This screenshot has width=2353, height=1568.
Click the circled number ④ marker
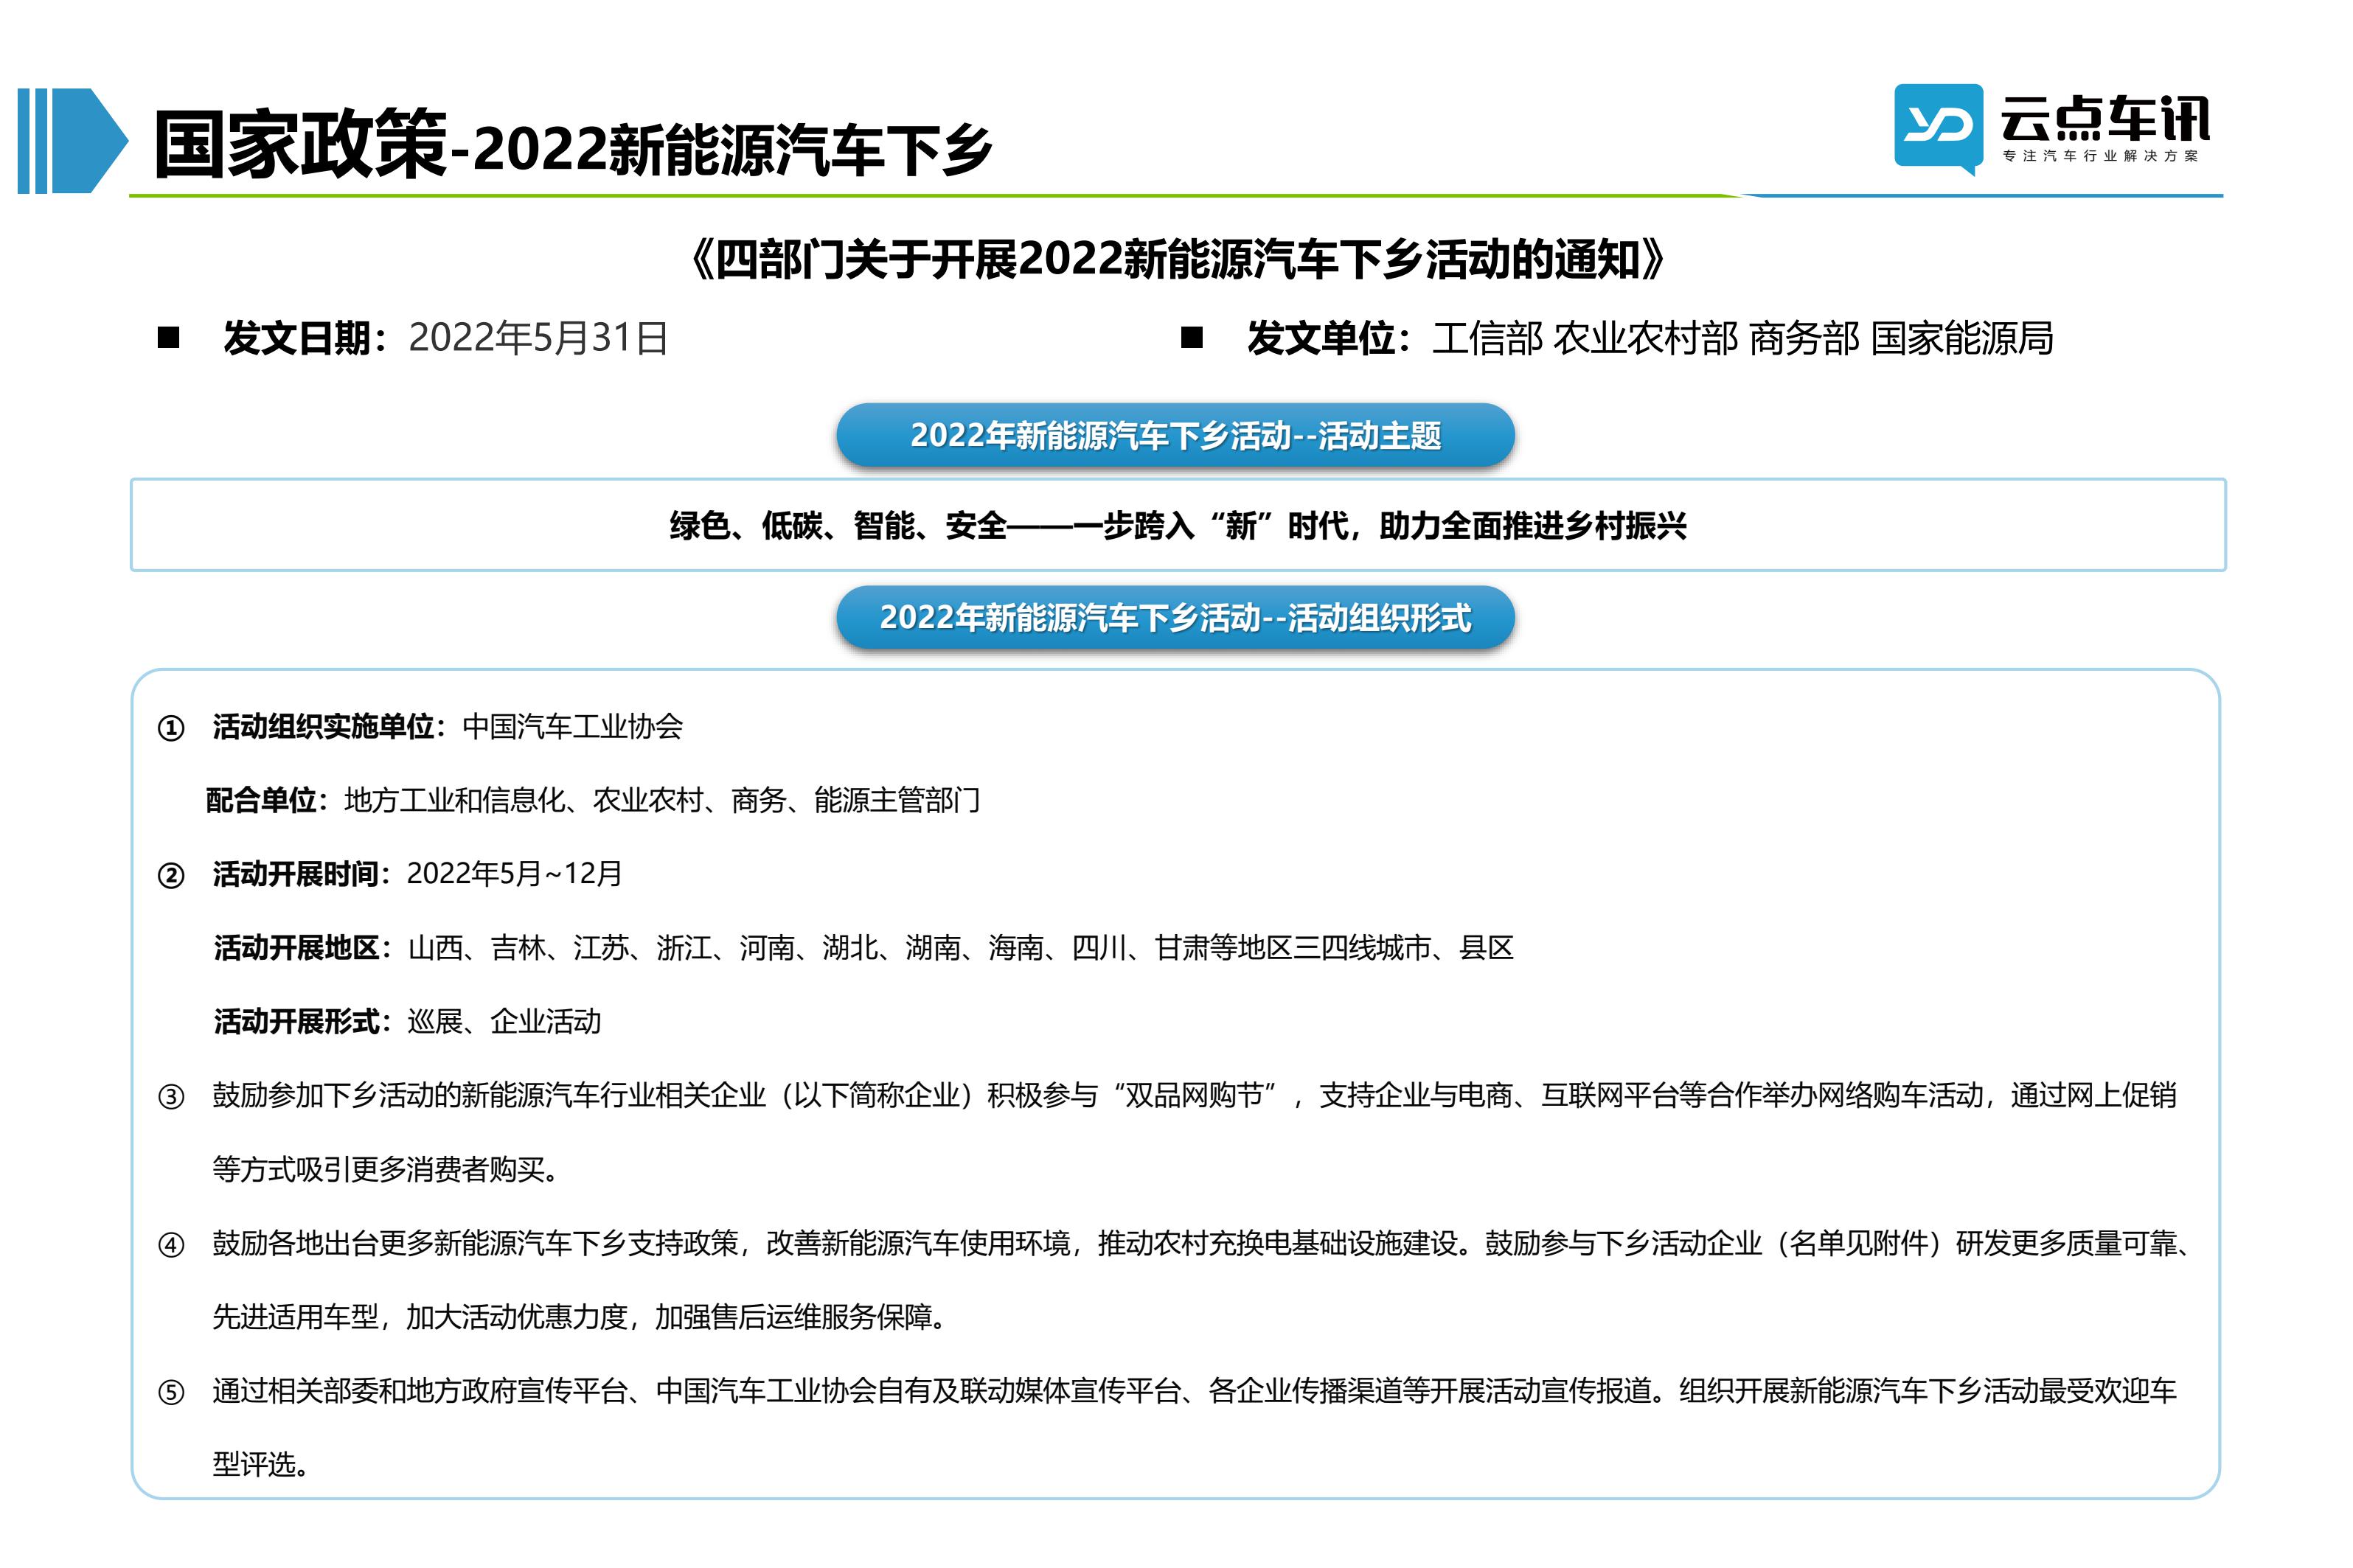tap(171, 1245)
